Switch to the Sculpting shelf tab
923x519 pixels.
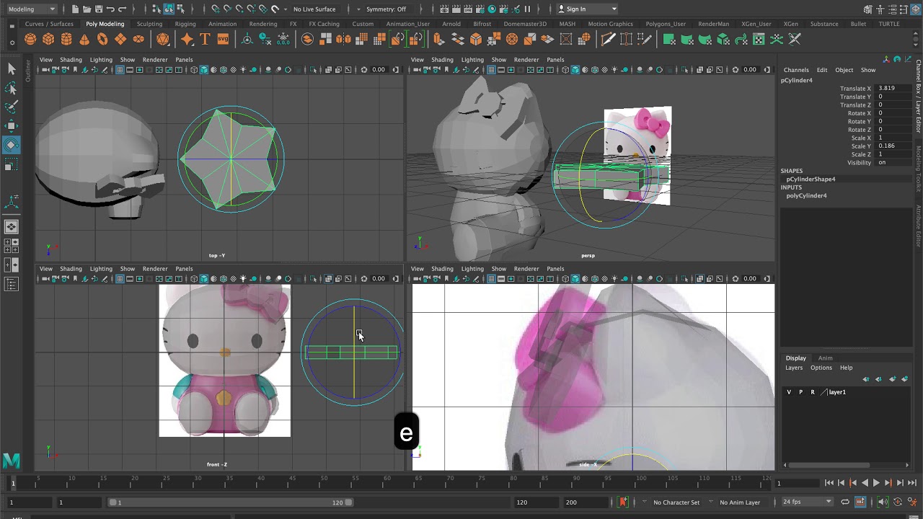(x=149, y=24)
